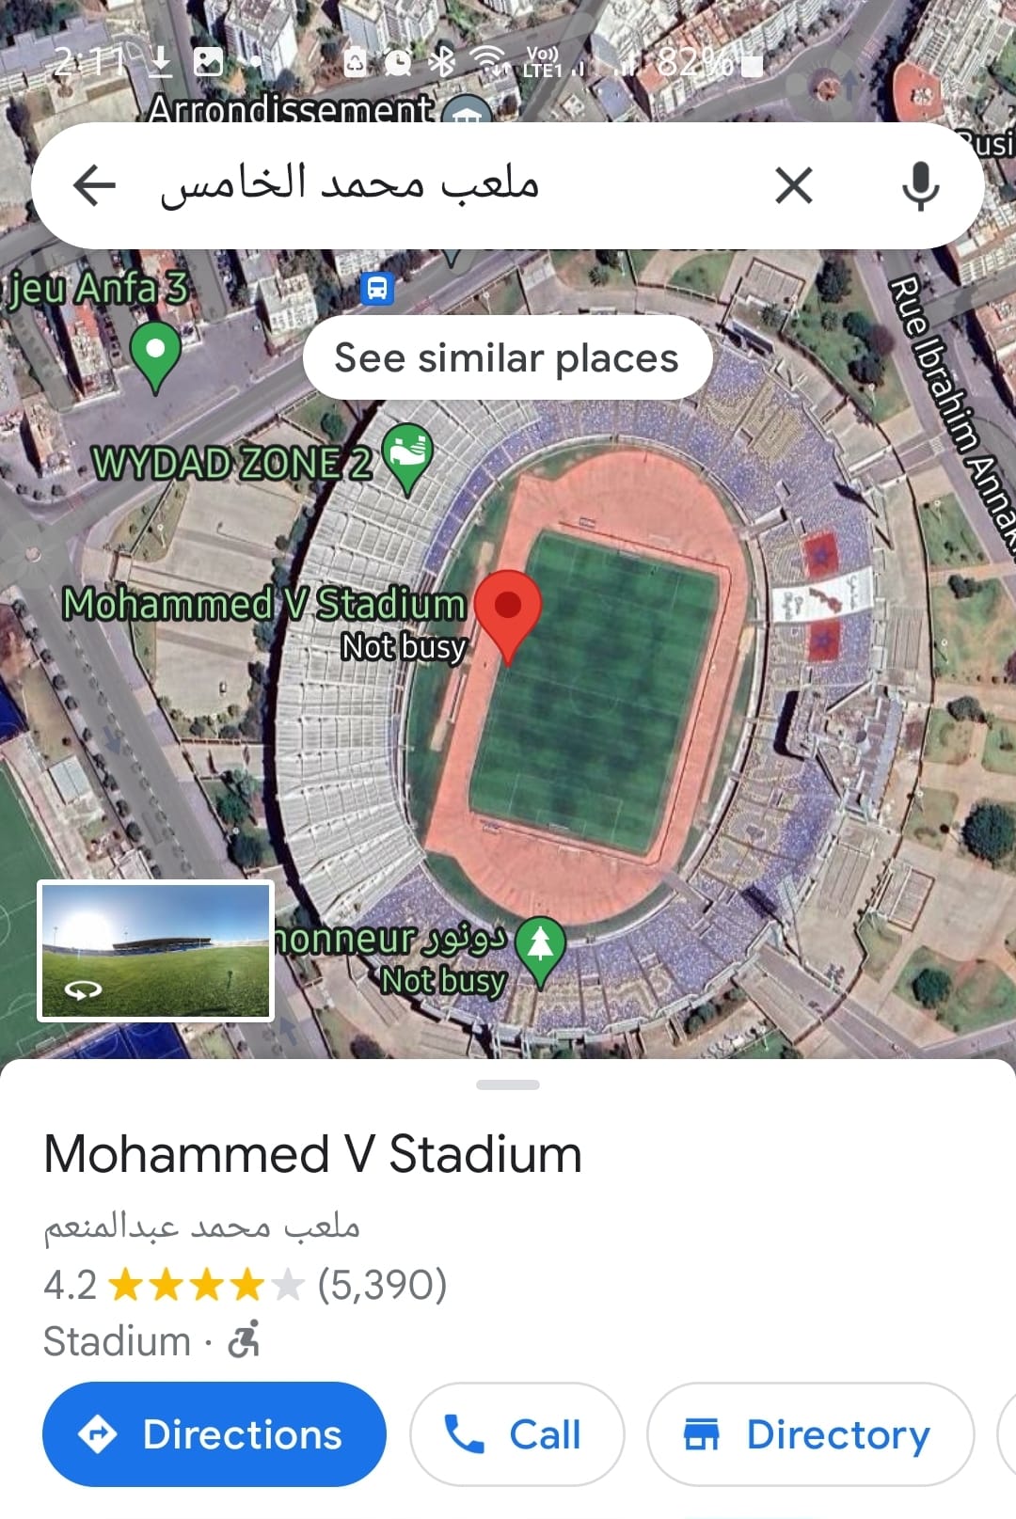Screen dimensions: 1016x1519
Task: Tap the Mohammed V Stadium title
Action: [313, 1154]
